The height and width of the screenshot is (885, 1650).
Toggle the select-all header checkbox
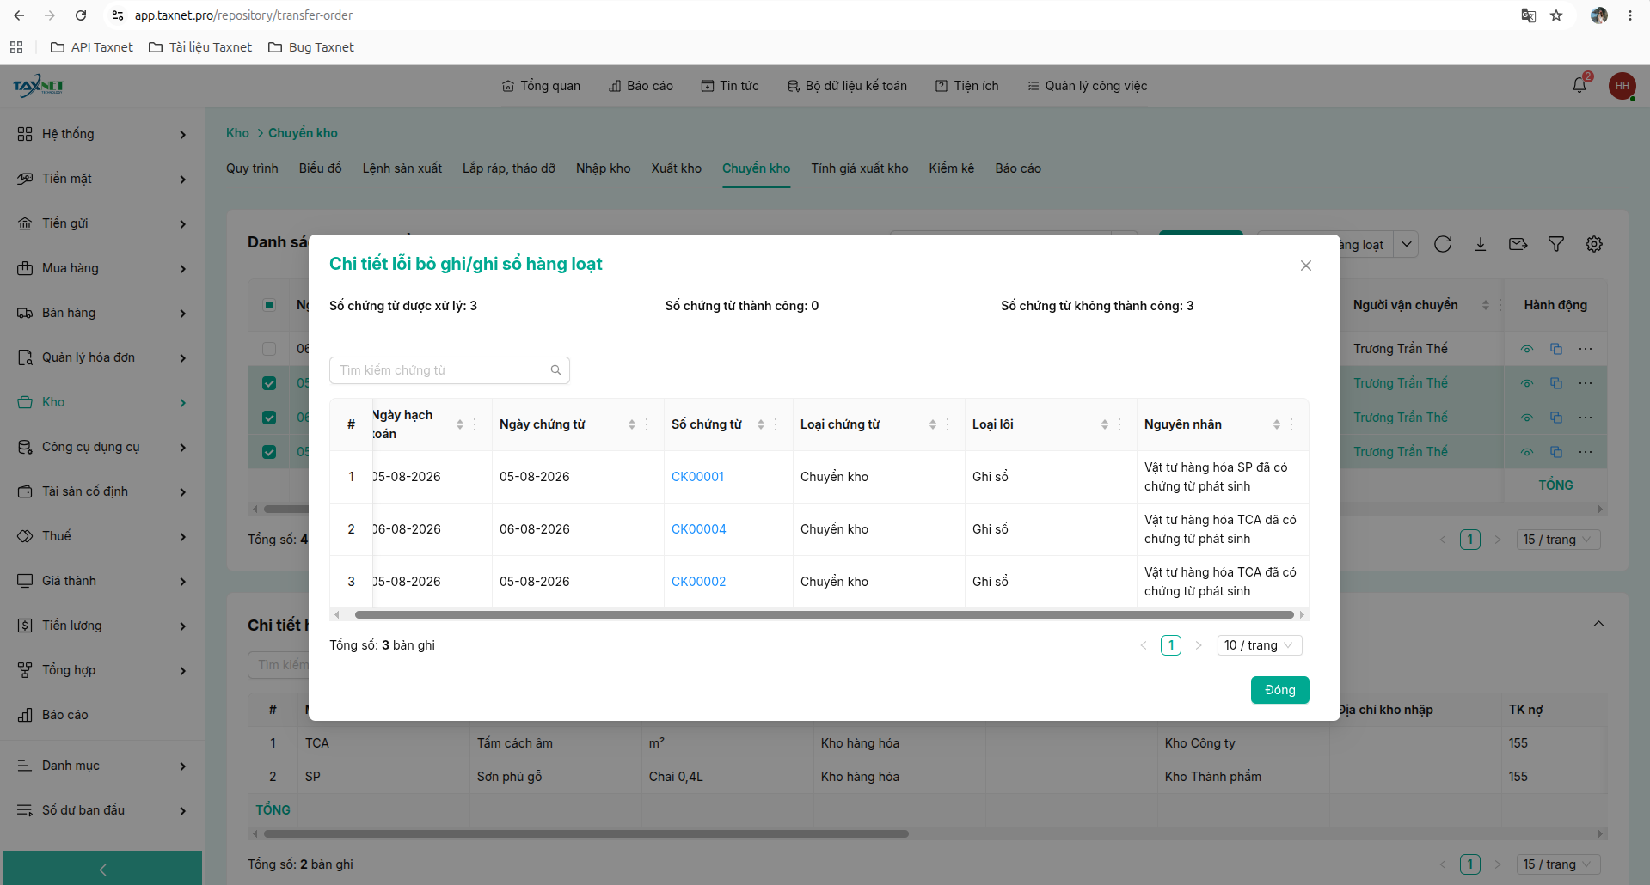[x=269, y=305]
